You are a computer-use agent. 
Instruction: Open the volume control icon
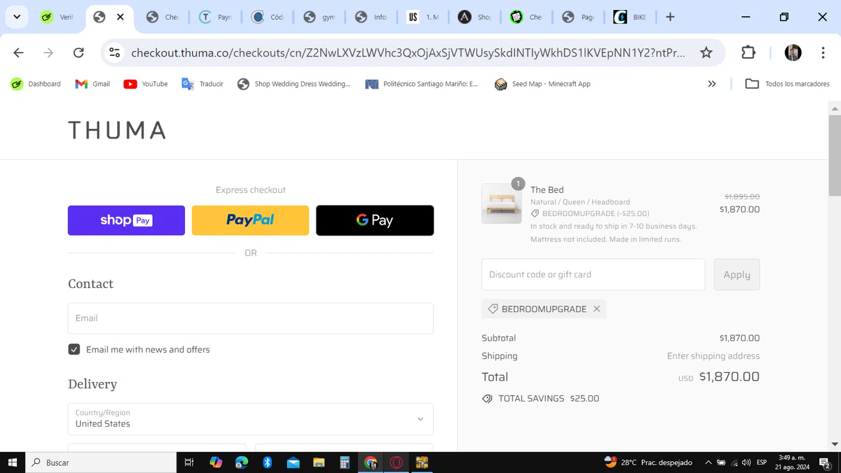(746, 462)
